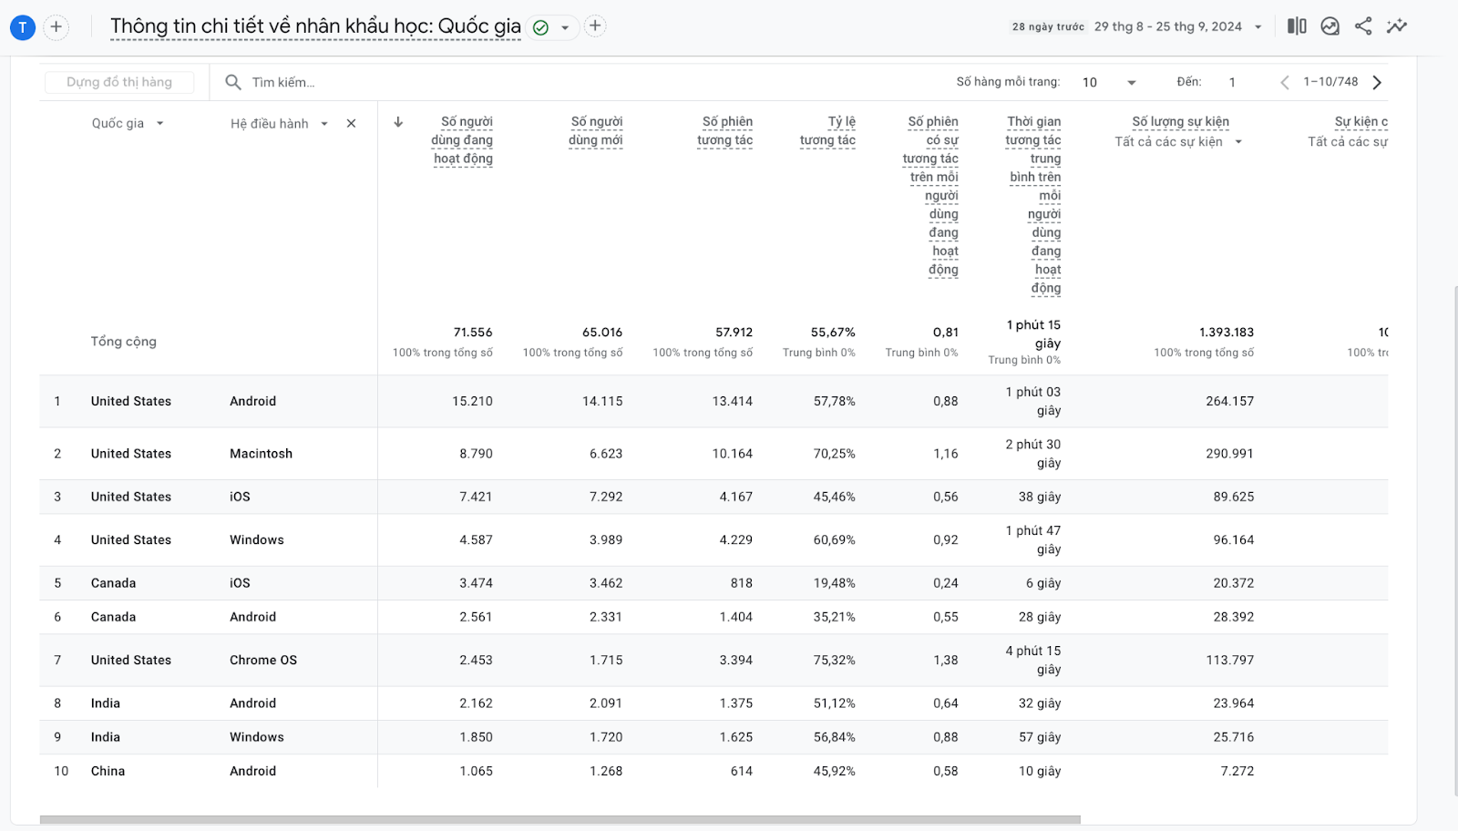This screenshot has width=1458, height=831.
Task: Select iOS cell in United States row 3
Action: click(240, 497)
